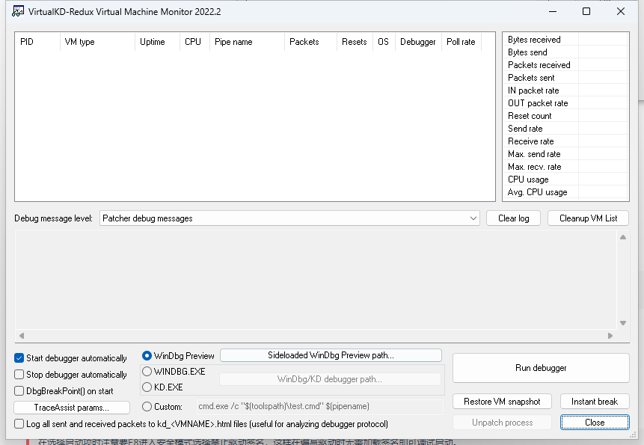Open Sideloaded WinDbg Preview path dialog
The width and height of the screenshot is (644, 445).
point(331,355)
